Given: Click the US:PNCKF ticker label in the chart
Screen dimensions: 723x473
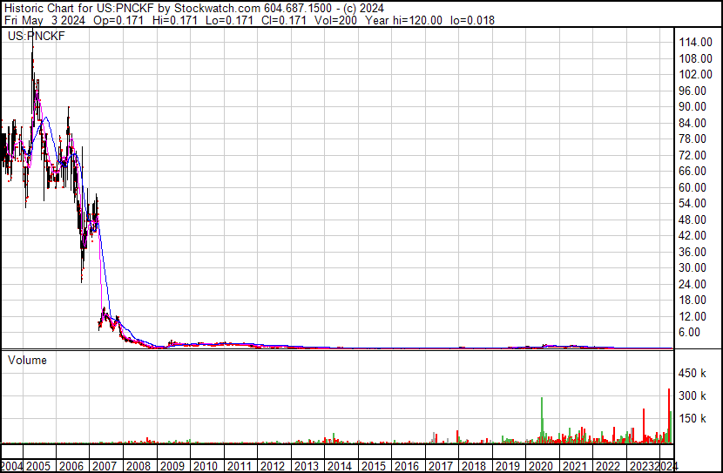Looking at the screenshot, I should coord(36,36).
